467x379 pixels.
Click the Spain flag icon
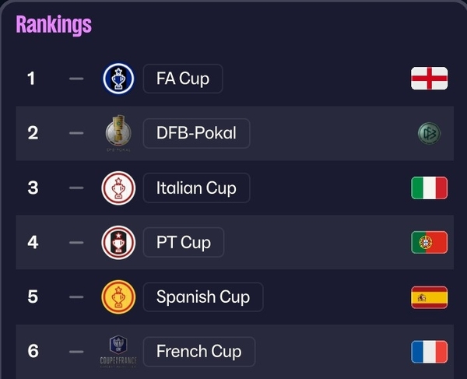430,297
